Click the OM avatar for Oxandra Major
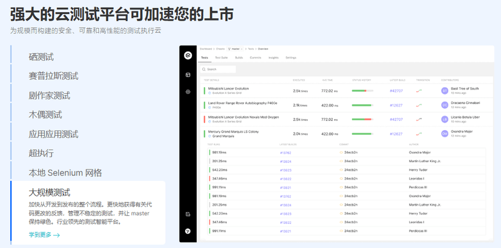Image resolution: width=501 pixels, height=248 pixels. [445, 134]
